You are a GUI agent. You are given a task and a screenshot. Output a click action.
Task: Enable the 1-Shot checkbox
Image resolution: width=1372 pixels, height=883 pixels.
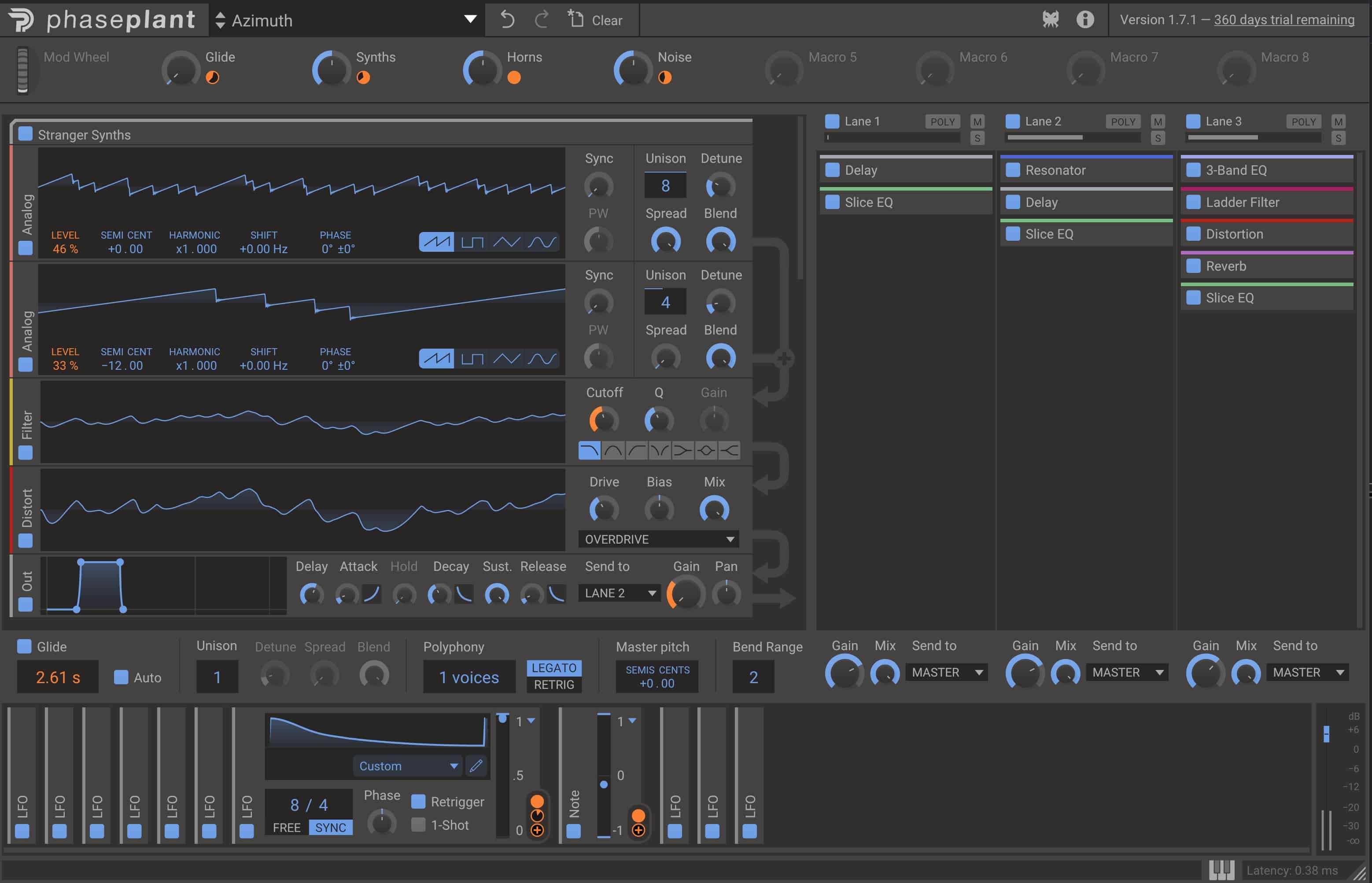(x=419, y=825)
